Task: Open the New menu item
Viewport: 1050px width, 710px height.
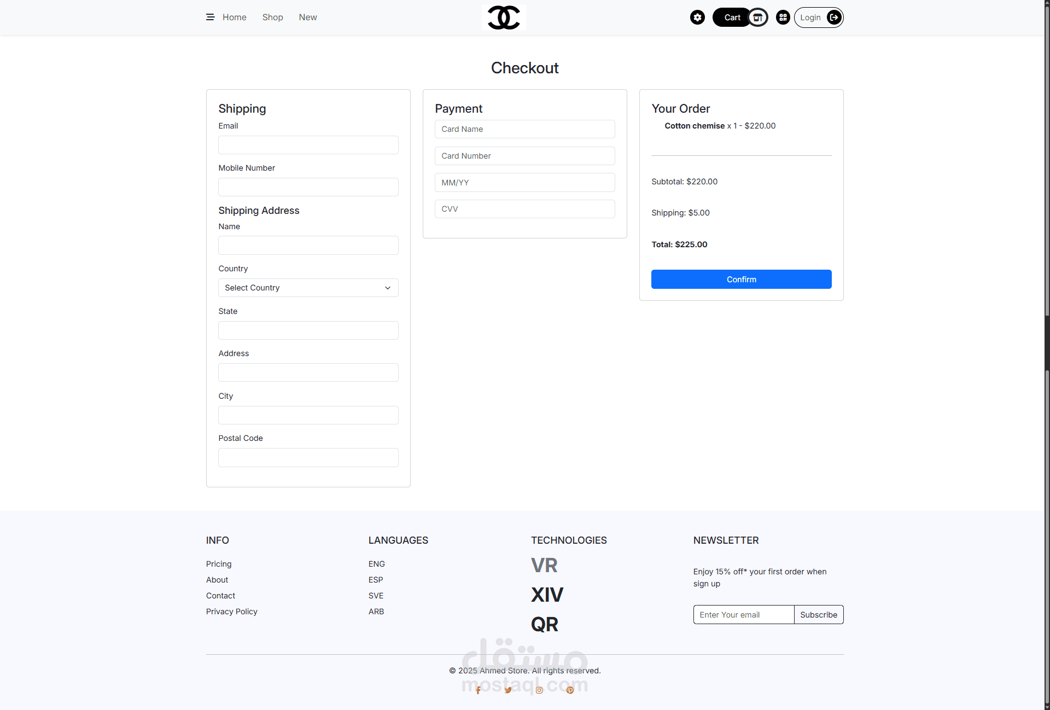Action: pos(307,18)
